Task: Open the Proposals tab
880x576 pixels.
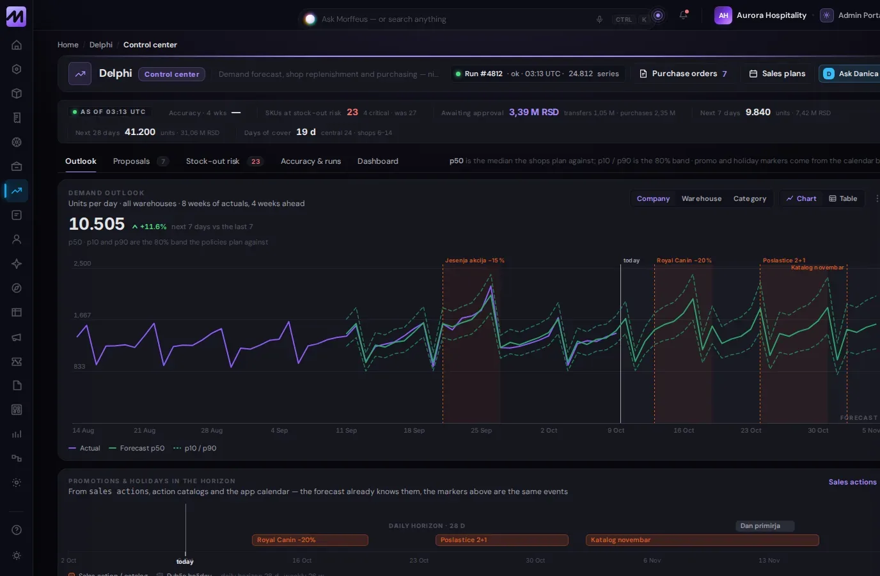Action: pos(141,161)
